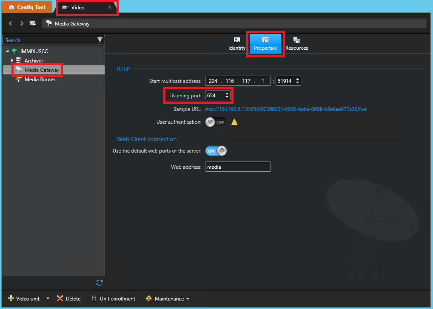
Task: Collapse the IMMIXUSCC tree node
Action: tap(7, 51)
